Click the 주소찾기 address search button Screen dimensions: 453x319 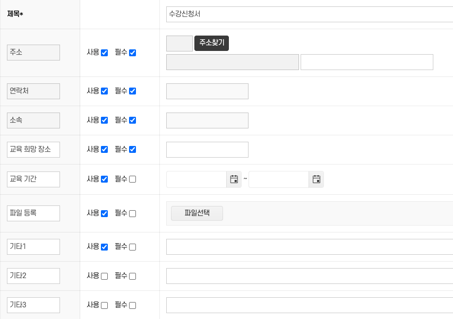point(211,43)
